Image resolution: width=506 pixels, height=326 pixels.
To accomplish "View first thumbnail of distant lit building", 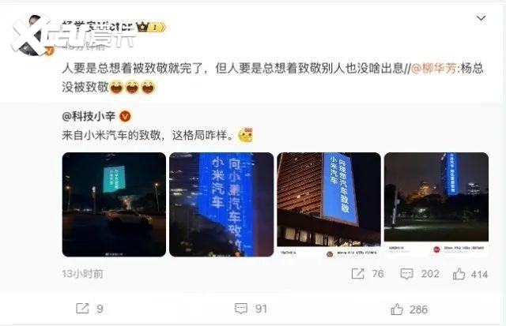I will point(114,204).
